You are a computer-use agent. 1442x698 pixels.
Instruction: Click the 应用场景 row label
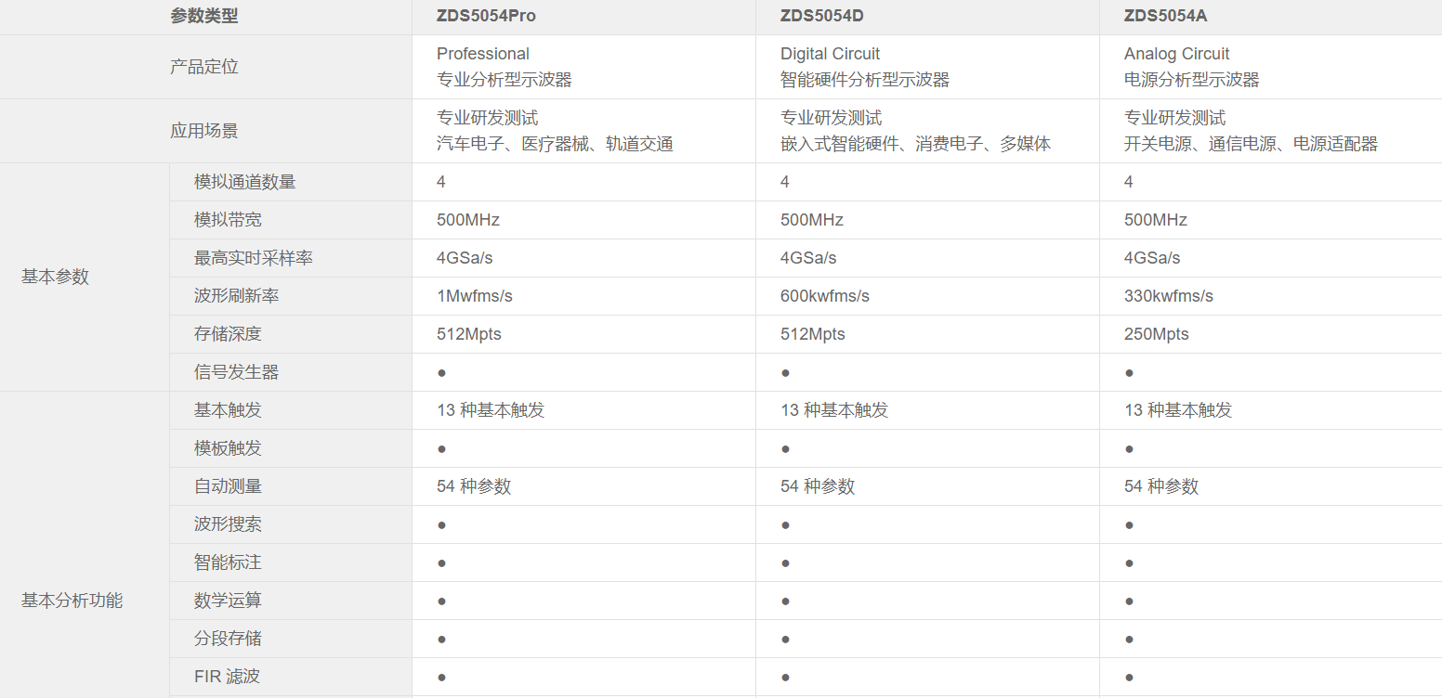click(204, 131)
